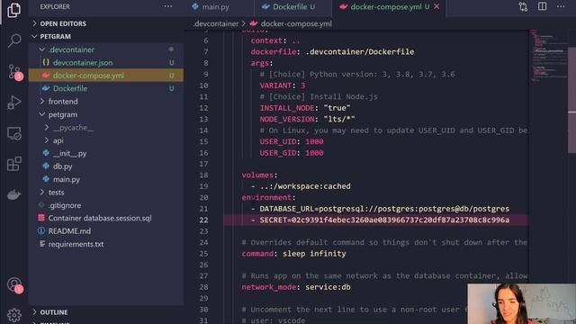Open the Search view in the activity bar

point(14,40)
